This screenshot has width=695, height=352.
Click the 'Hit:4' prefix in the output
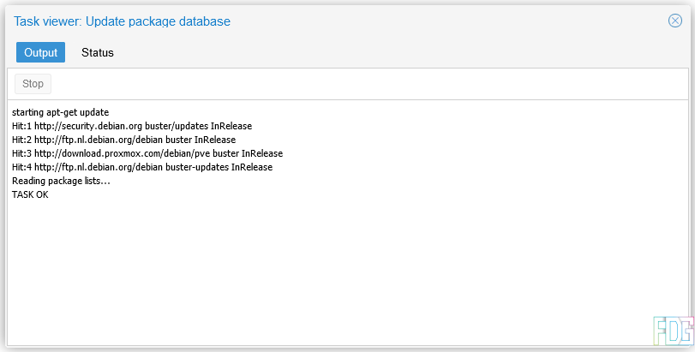pyautogui.click(x=21, y=167)
